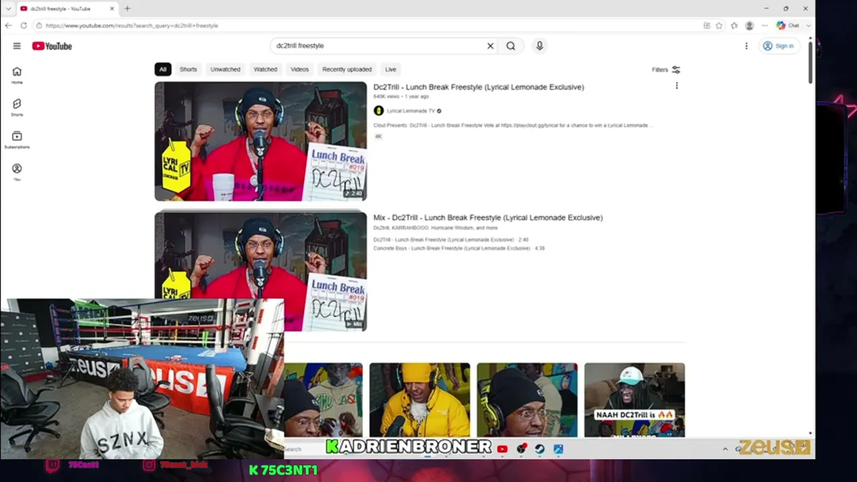Open the yellow hoodie Shorts thumbnail

click(420, 400)
